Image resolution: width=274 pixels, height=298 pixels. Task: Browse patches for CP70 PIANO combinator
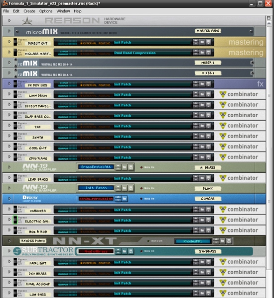(202, 157)
